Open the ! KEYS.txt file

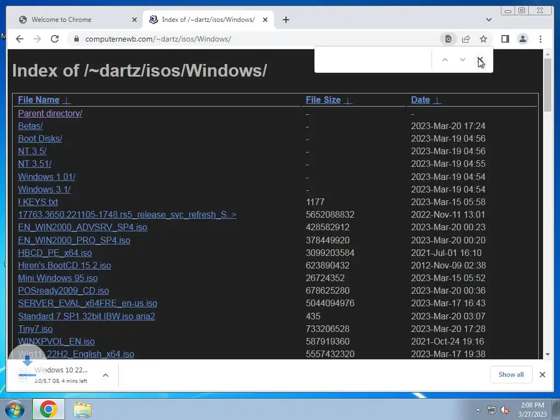(x=38, y=202)
